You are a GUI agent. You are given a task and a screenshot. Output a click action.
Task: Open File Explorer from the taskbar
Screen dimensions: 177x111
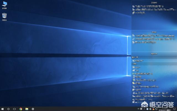click(27, 109)
